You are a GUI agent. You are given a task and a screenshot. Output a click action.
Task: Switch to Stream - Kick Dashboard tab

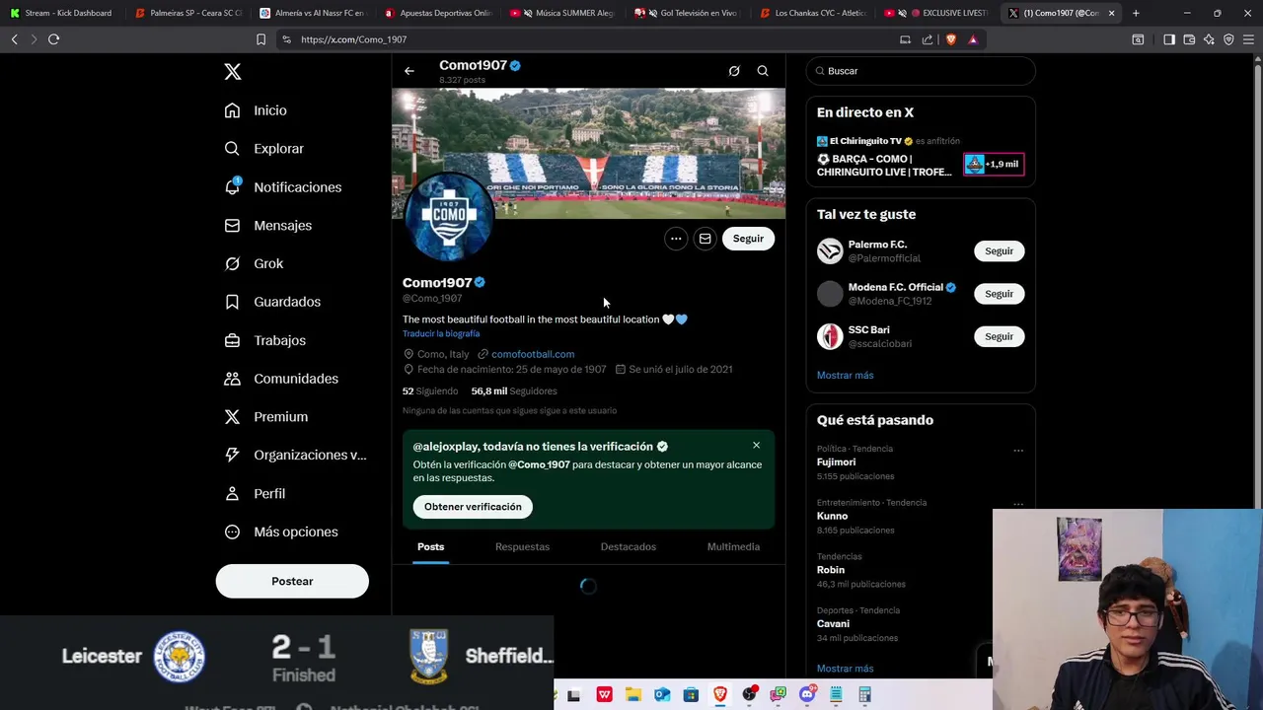click(x=61, y=13)
